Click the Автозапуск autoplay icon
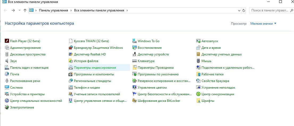 [198, 41]
